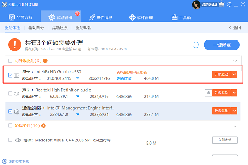The width and height of the screenshot is (248, 165).
Task: Open the 软件管理 tab
Action: point(141,17)
